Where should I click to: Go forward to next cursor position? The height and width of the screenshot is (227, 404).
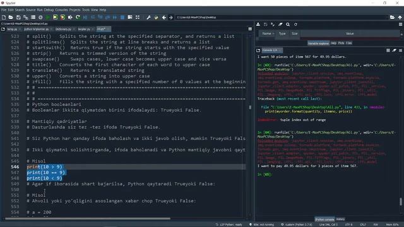tap(171, 17)
